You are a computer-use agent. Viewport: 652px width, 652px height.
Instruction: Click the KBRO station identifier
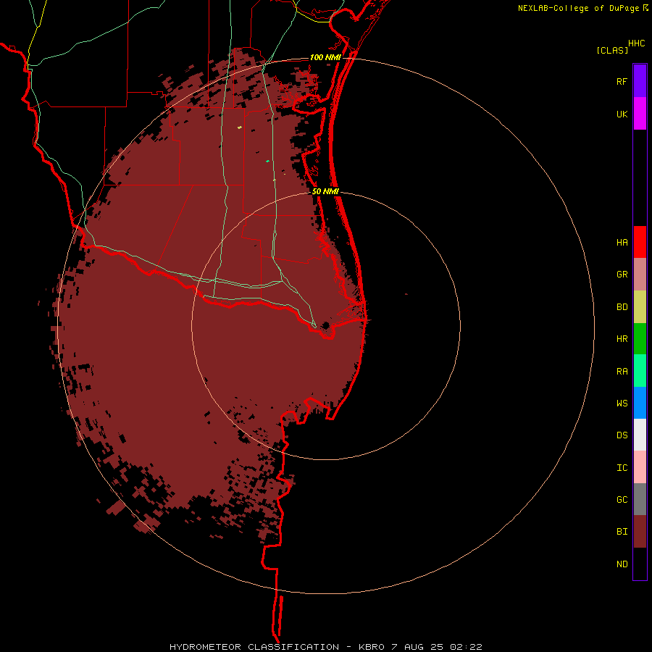[x=372, y=647]
